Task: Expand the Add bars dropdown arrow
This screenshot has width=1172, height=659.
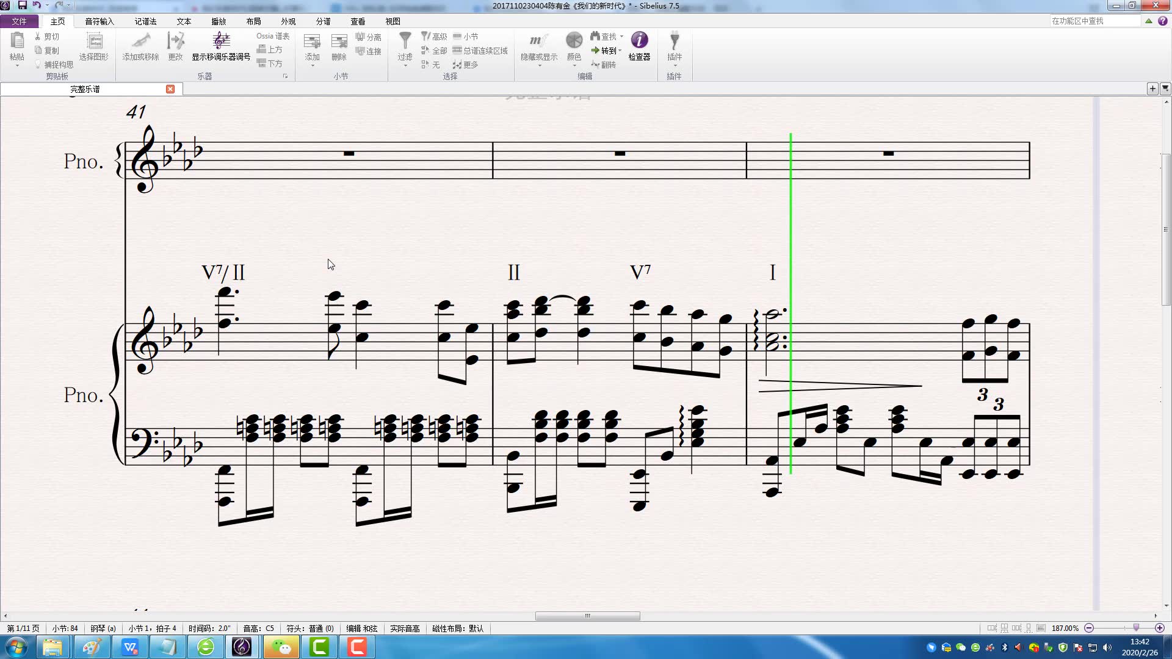Action: point(312,65)
